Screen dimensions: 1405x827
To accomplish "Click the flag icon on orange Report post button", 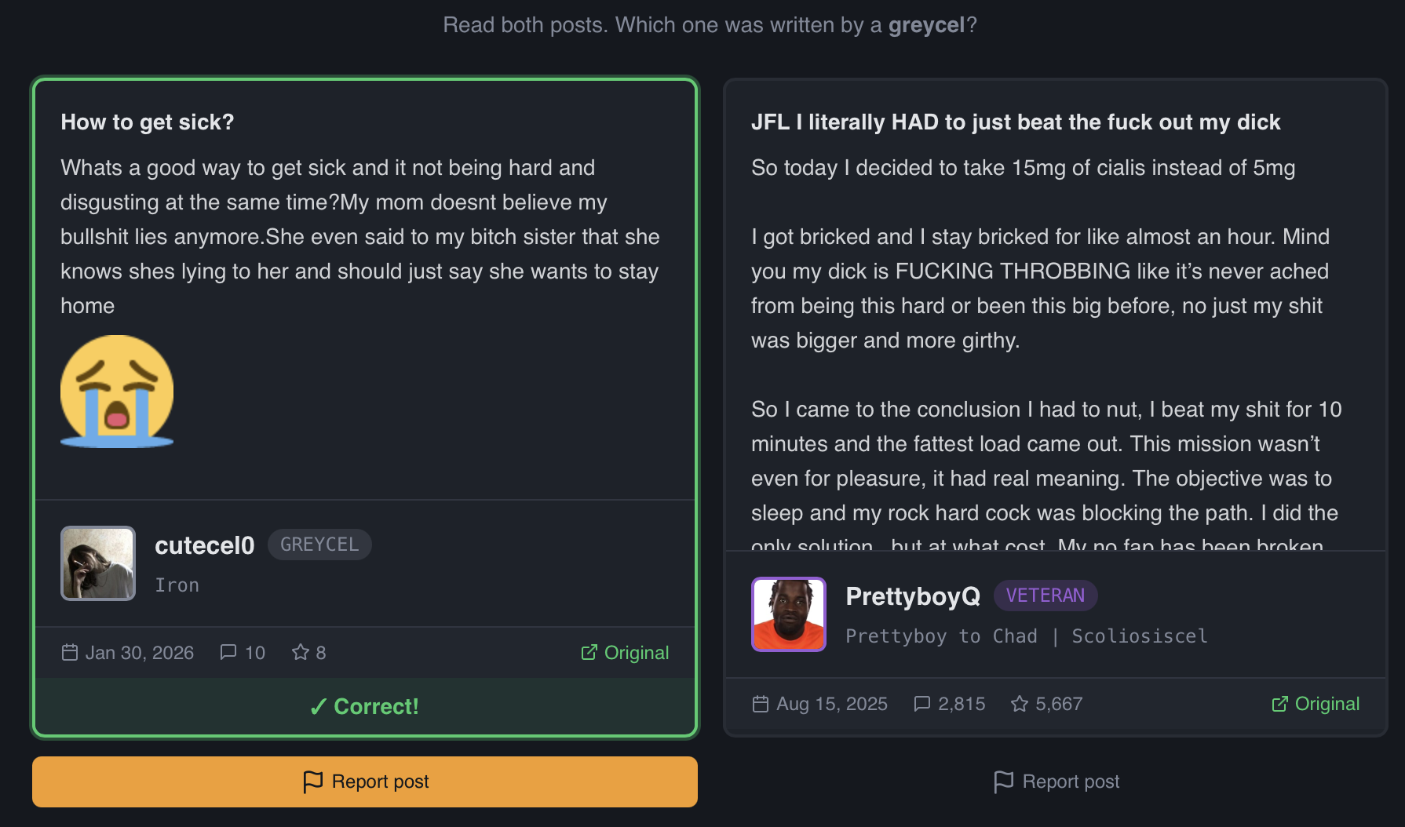I will click(x=312, y=781).
